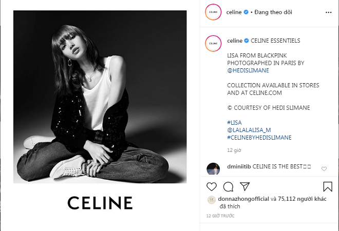The width and height of the screenshot is (339, 231).
Task: Toggle Đang theo dõi following status
Action: [273, 12]
